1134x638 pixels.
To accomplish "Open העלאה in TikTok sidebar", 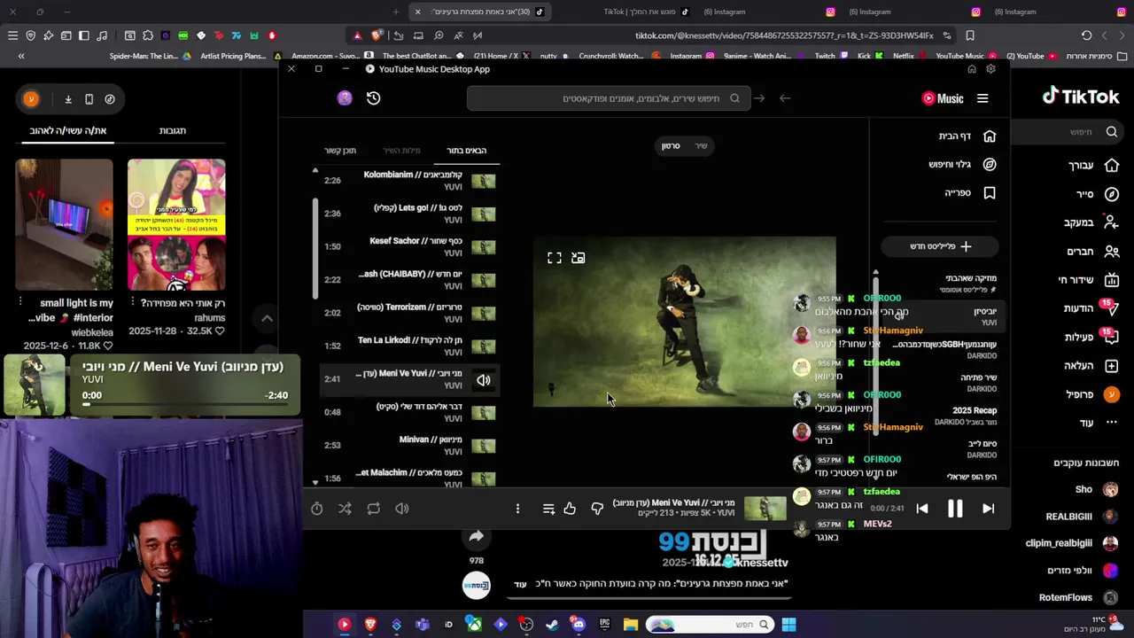I will click(x=1091, y=365).
